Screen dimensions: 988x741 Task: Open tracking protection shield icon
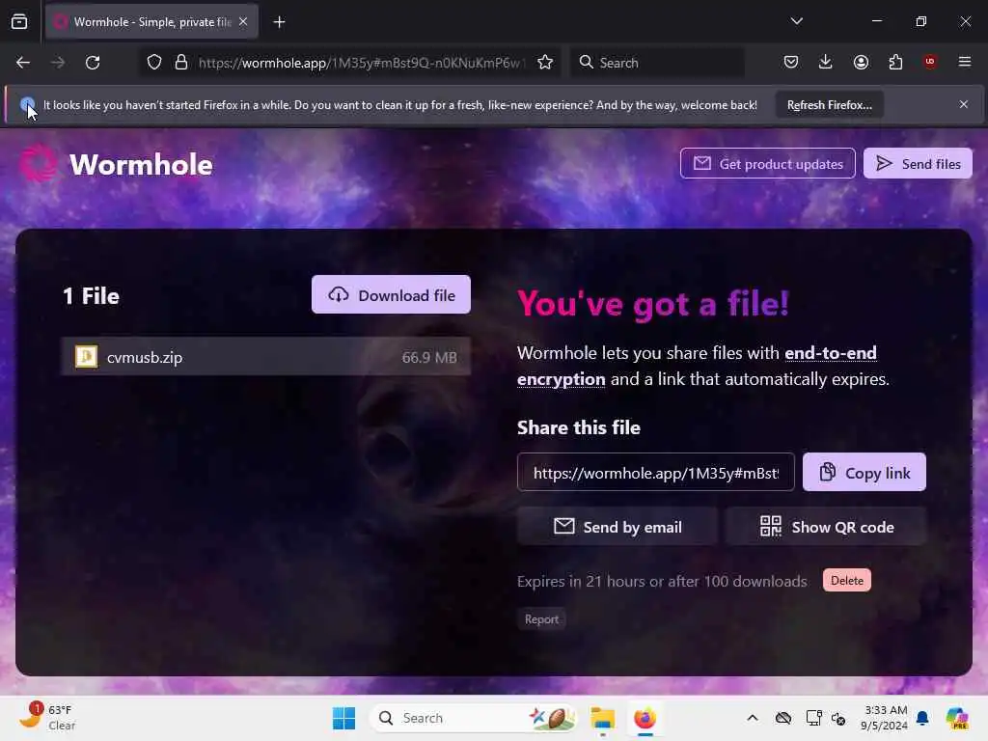pyautogui.click(x=154, y=63)
